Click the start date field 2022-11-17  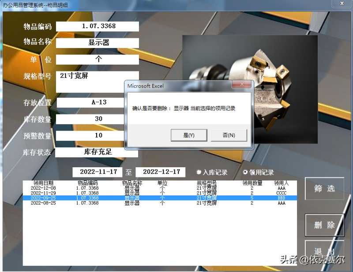[x=97, y=172]
